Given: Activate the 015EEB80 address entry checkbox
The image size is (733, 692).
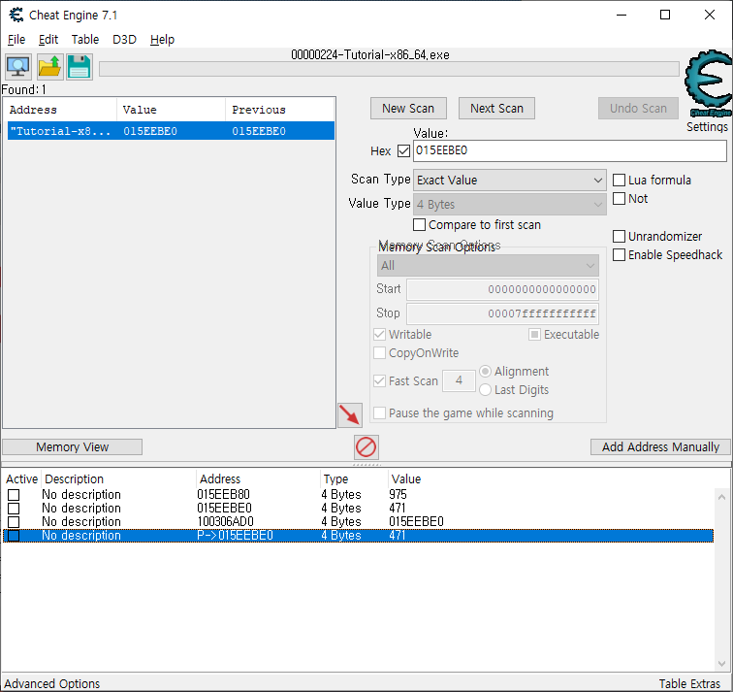Looking at the screenshot, I should pos(14,495).
